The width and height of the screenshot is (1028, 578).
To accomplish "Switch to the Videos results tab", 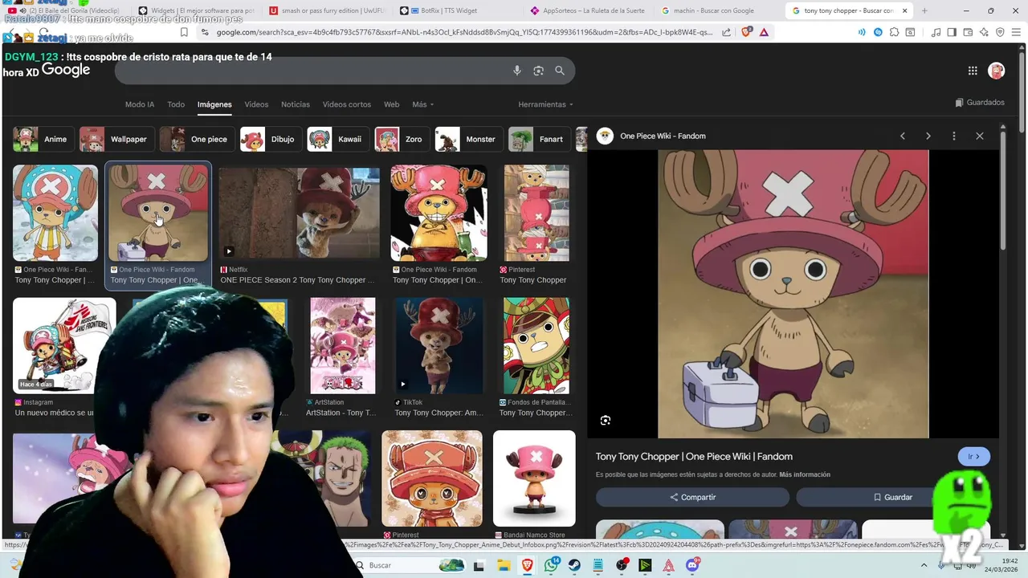I will click(256, 104).
